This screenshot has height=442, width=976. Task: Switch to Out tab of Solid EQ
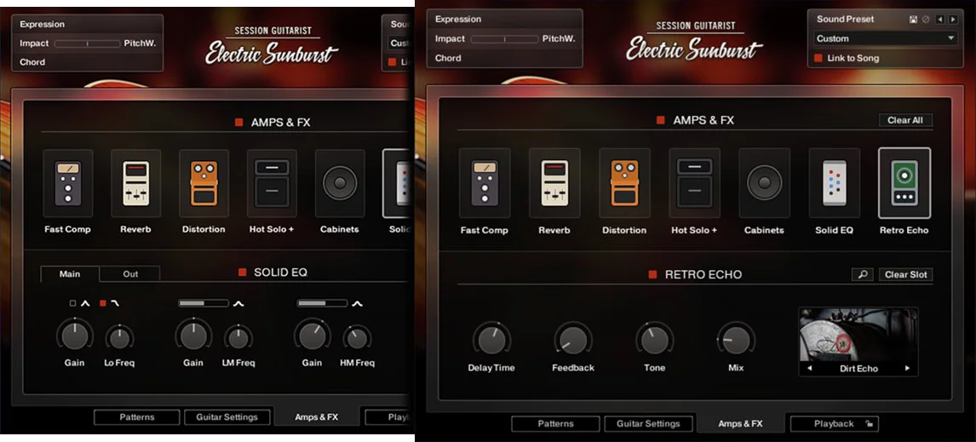point(130,274)
